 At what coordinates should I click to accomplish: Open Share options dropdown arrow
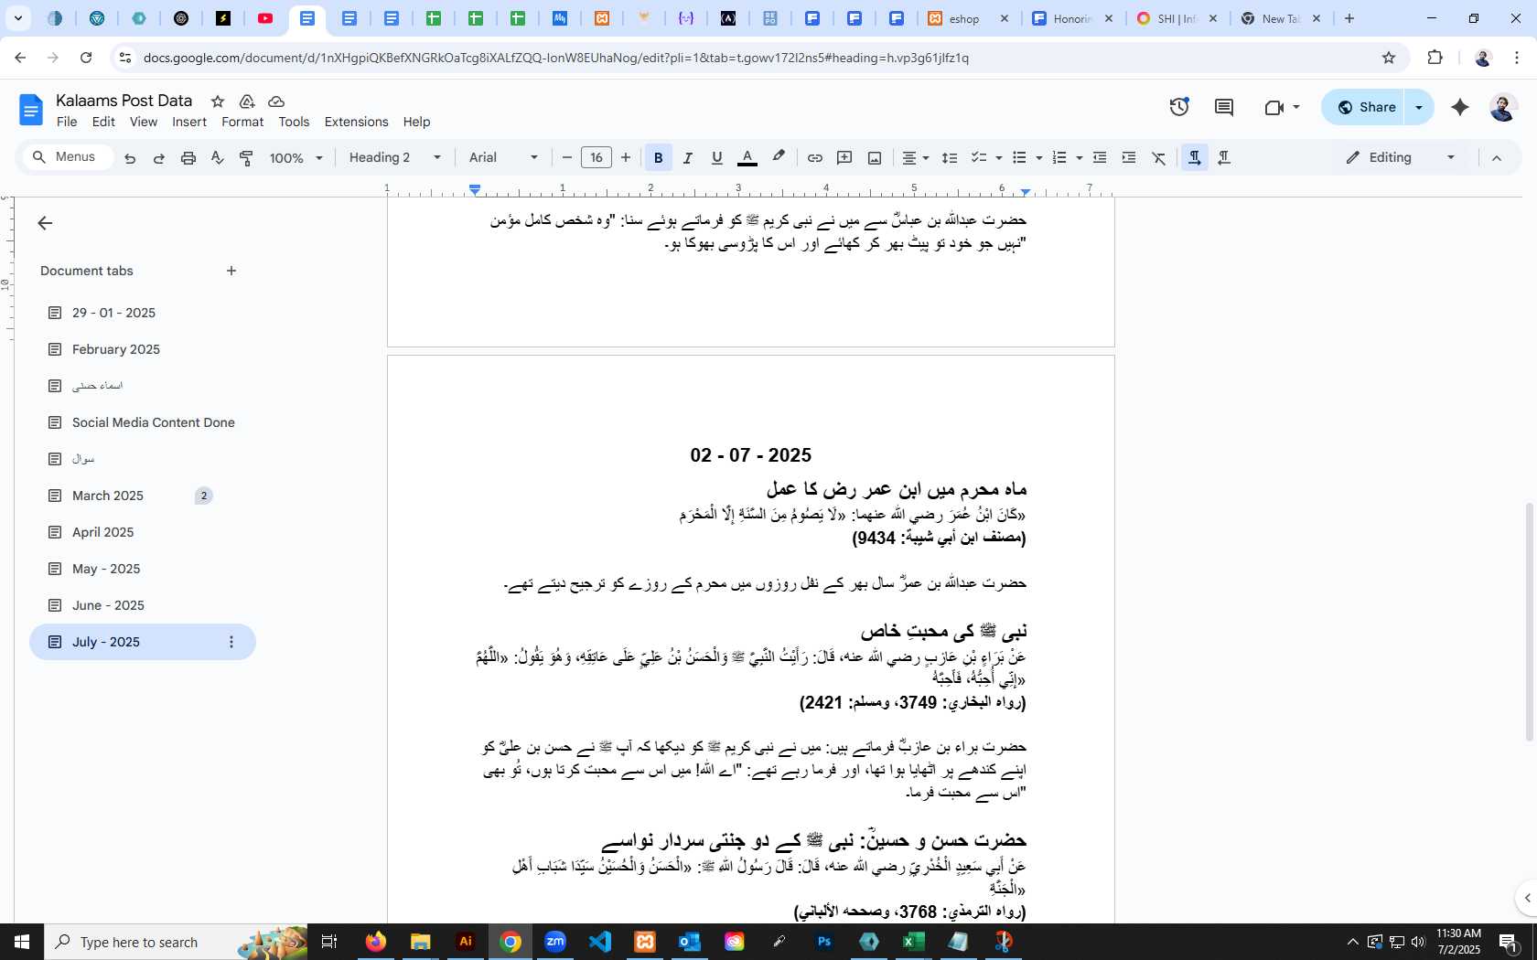(1419, 107)
